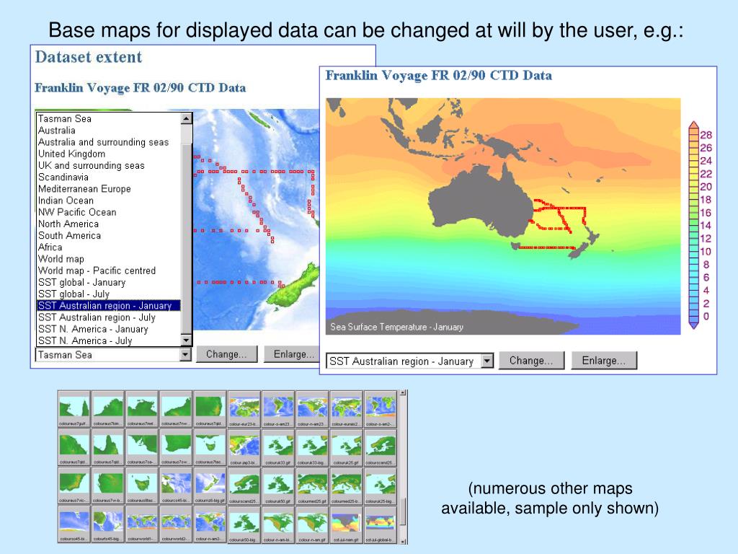Click Change button beside SST January dropdown
738x554 pixels.
click(x=531, y=361)
